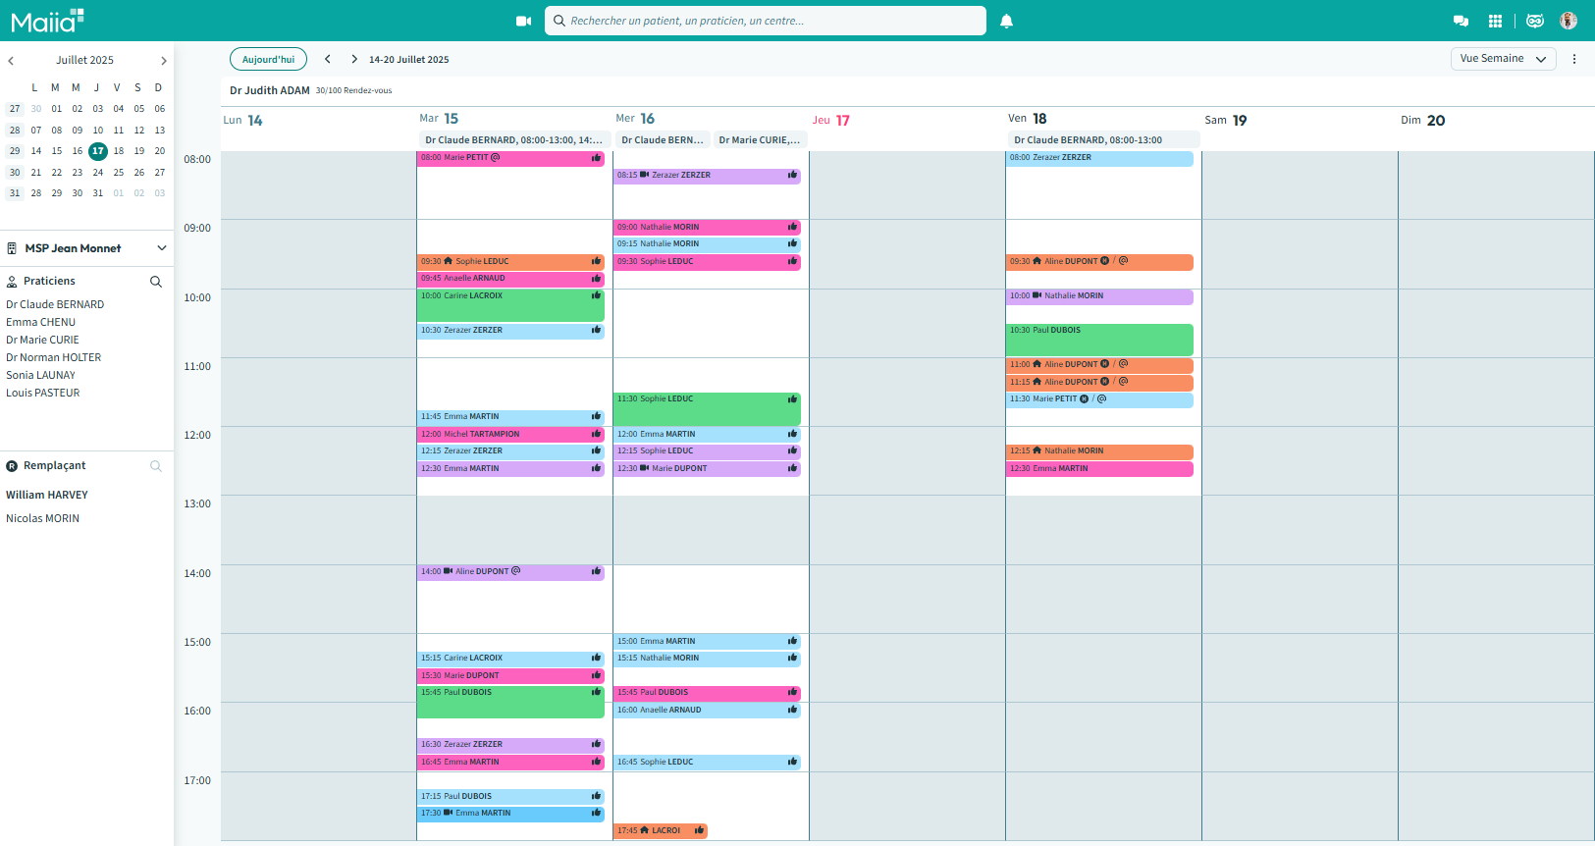Search replacements using the Remplaçant magnifier icon
This screenshot has width=1595, height=846.
pyautogui.click(x=155, y=466)
